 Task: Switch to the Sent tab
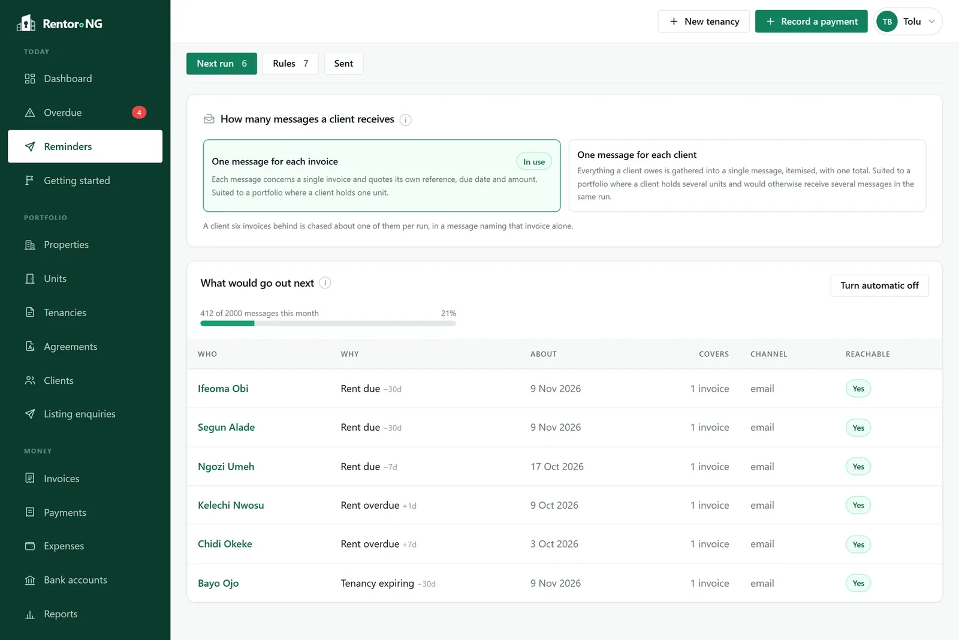[x=343, y=64]
